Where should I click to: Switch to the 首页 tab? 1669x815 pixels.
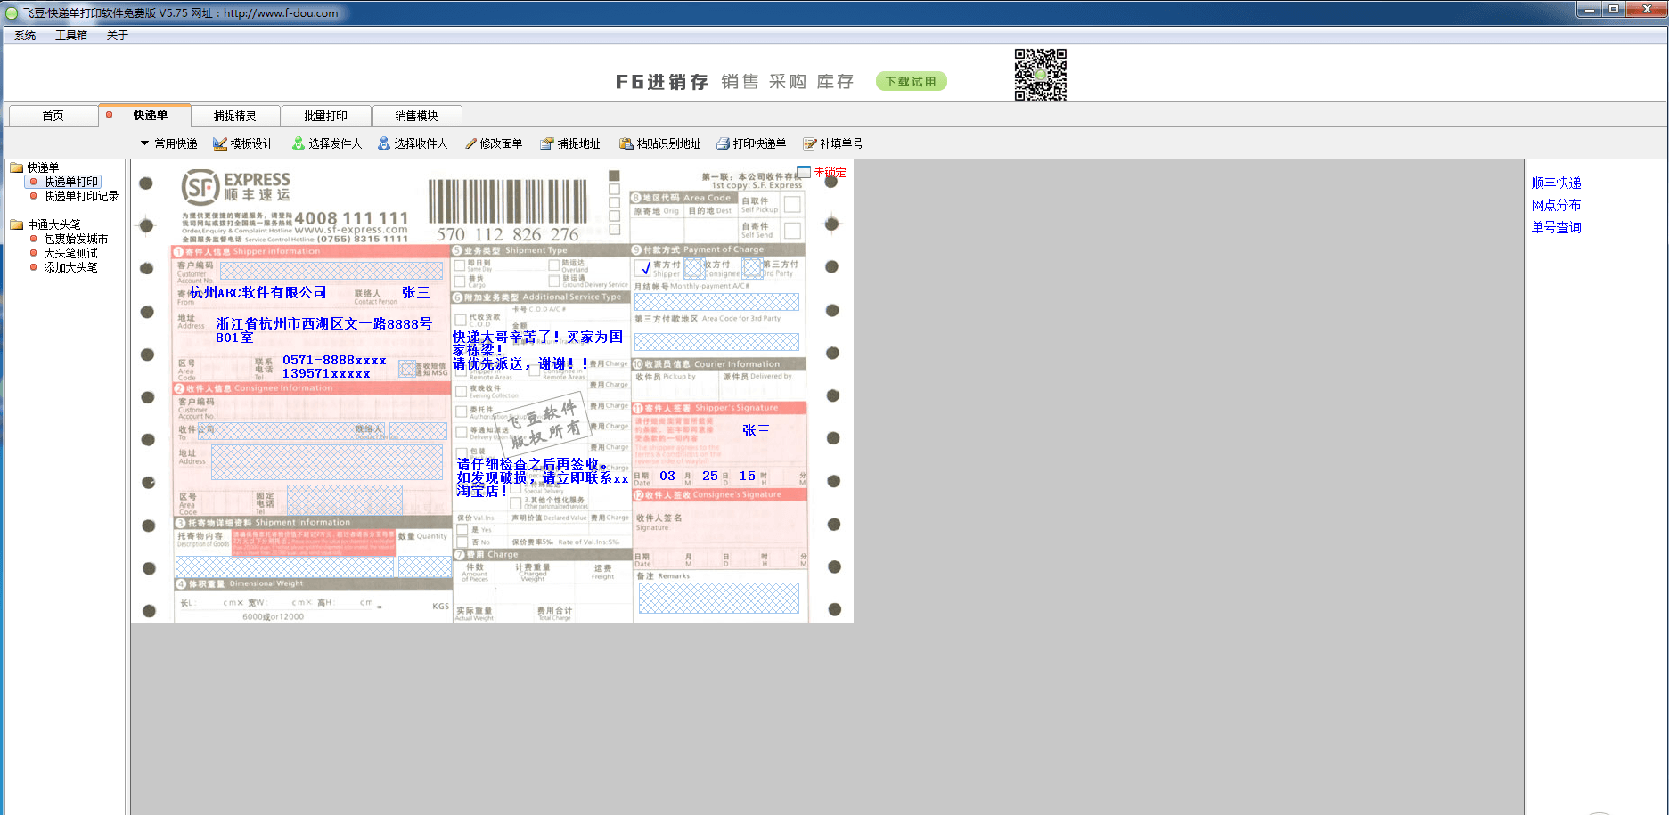(x=53, y=116)
